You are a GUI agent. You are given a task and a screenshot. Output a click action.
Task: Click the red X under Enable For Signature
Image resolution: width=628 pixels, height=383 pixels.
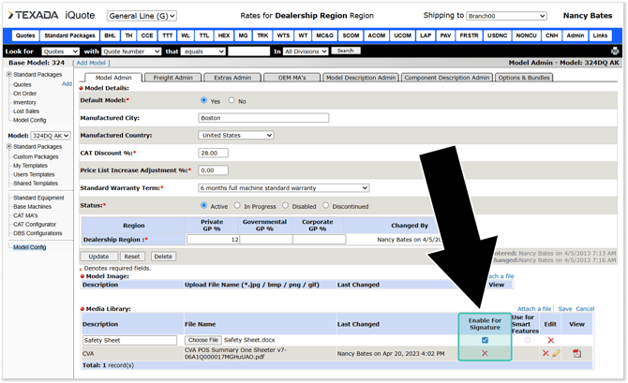coord(485,354)
